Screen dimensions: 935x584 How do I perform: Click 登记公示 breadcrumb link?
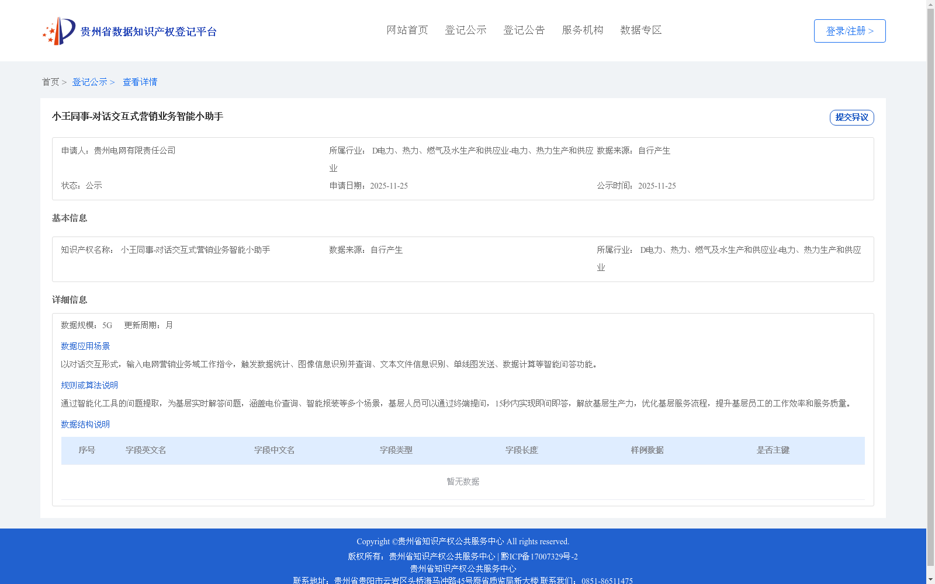pos(89,82)
